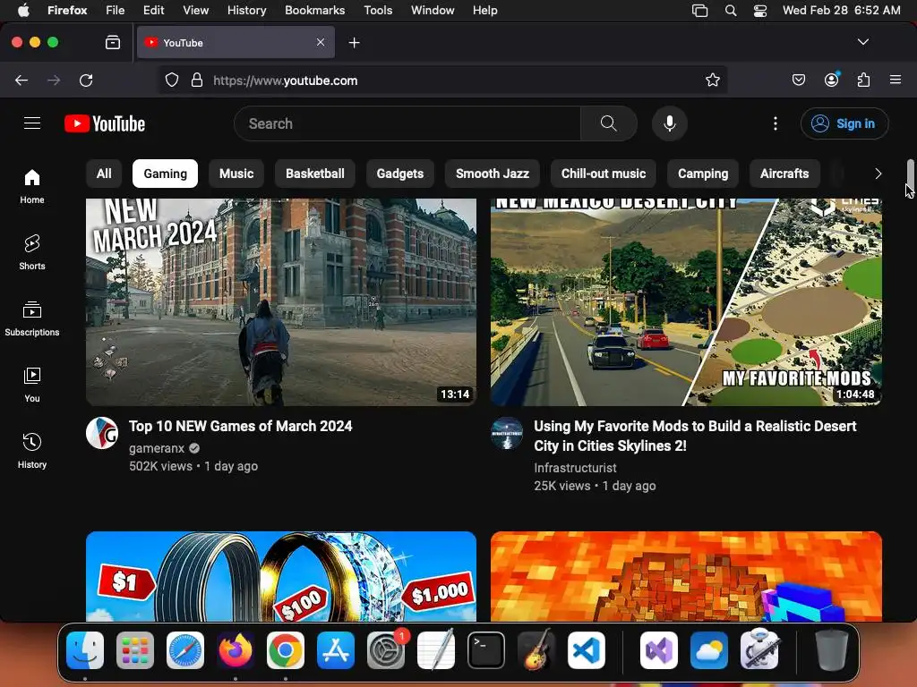Open the History menu in menu bar
917x687 pixels.
[246, 10]
